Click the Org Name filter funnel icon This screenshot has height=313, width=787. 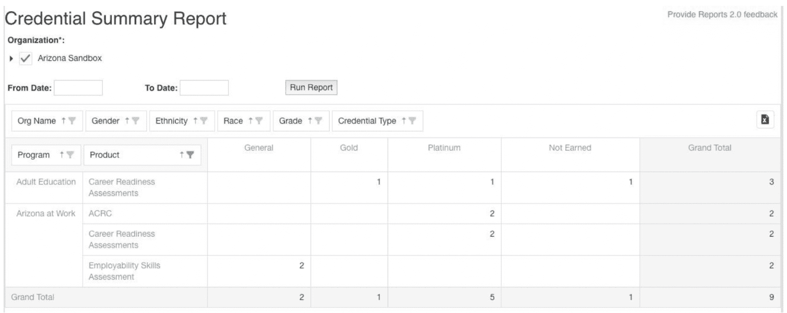point(72,121)
